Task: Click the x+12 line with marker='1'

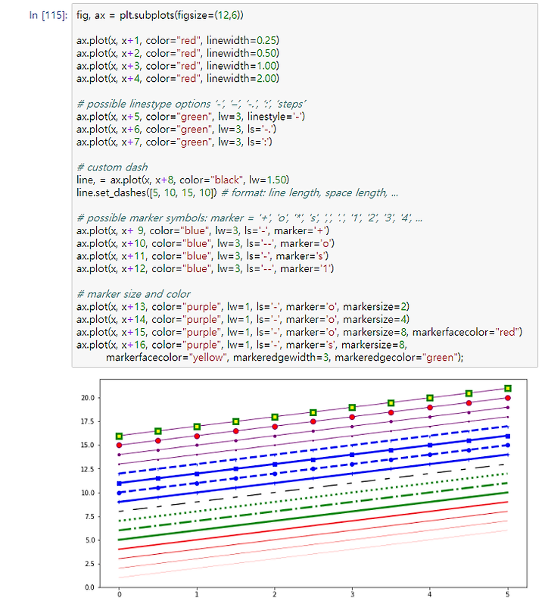Action: (x=205, y=269)
